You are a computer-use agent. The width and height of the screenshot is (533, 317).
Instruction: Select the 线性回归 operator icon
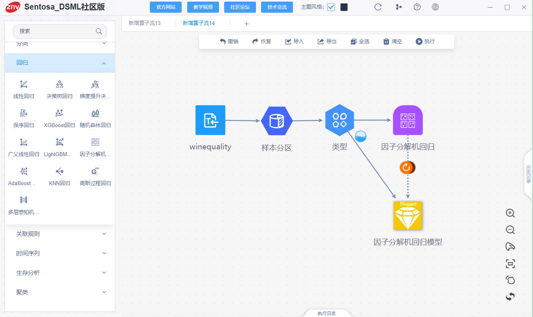pos(24,84)
